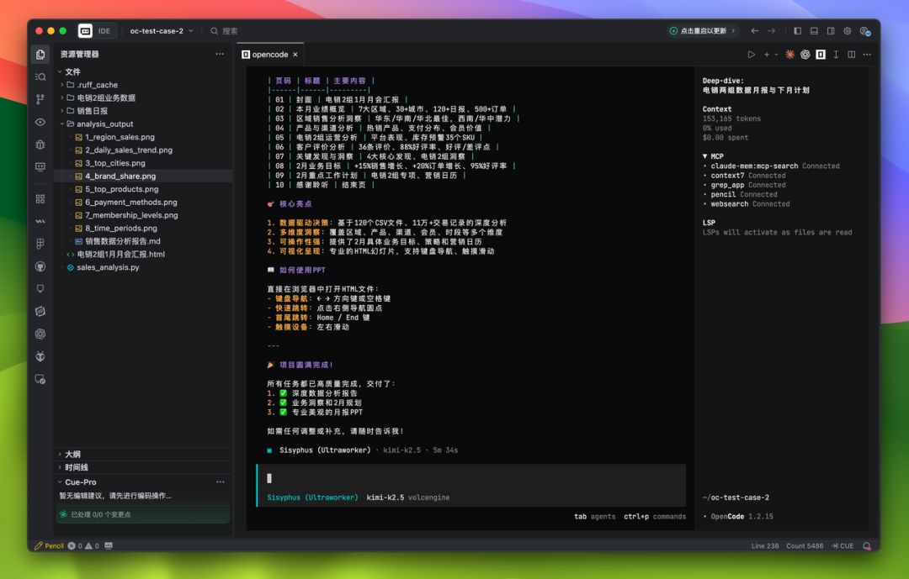The width and height of the screenshot is (909, 579).
Task: Expand the 大纲 outline section
Action: click(72, 454)
